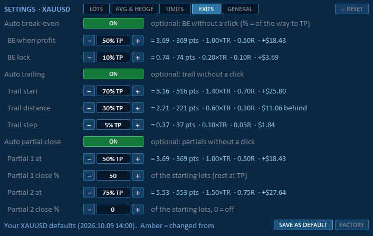Click Trail start 70% TP field
The image size is (373, 236).
(113, 91)
